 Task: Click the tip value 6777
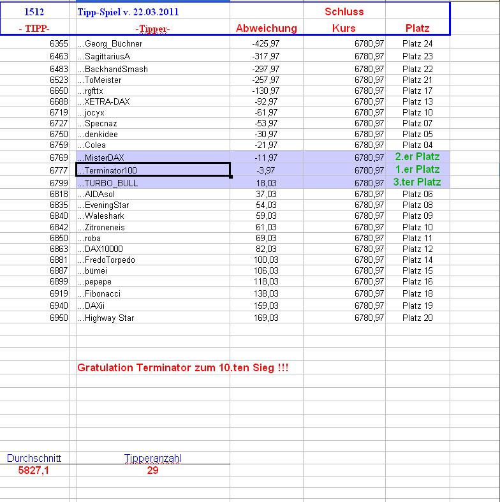(59, 170)
